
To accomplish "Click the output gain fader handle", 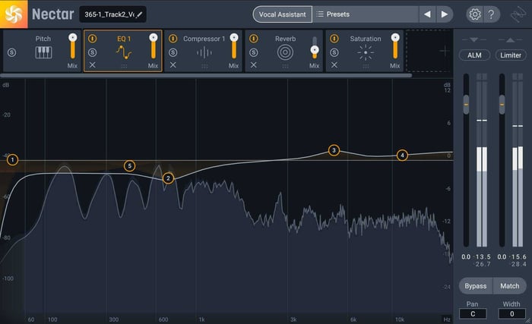I will [502, 105].
